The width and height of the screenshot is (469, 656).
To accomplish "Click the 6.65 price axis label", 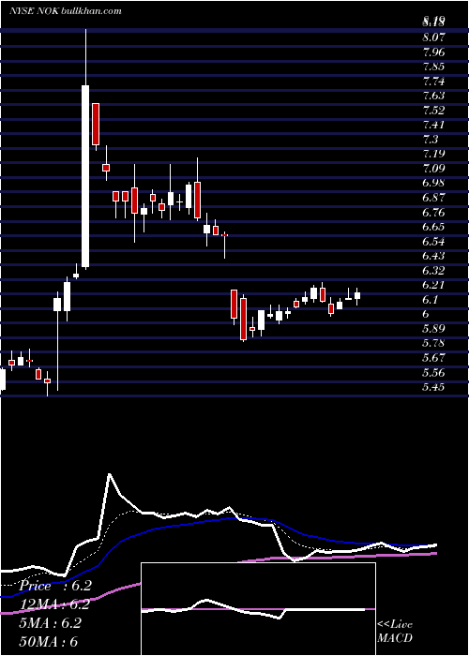I will (433, 227).
